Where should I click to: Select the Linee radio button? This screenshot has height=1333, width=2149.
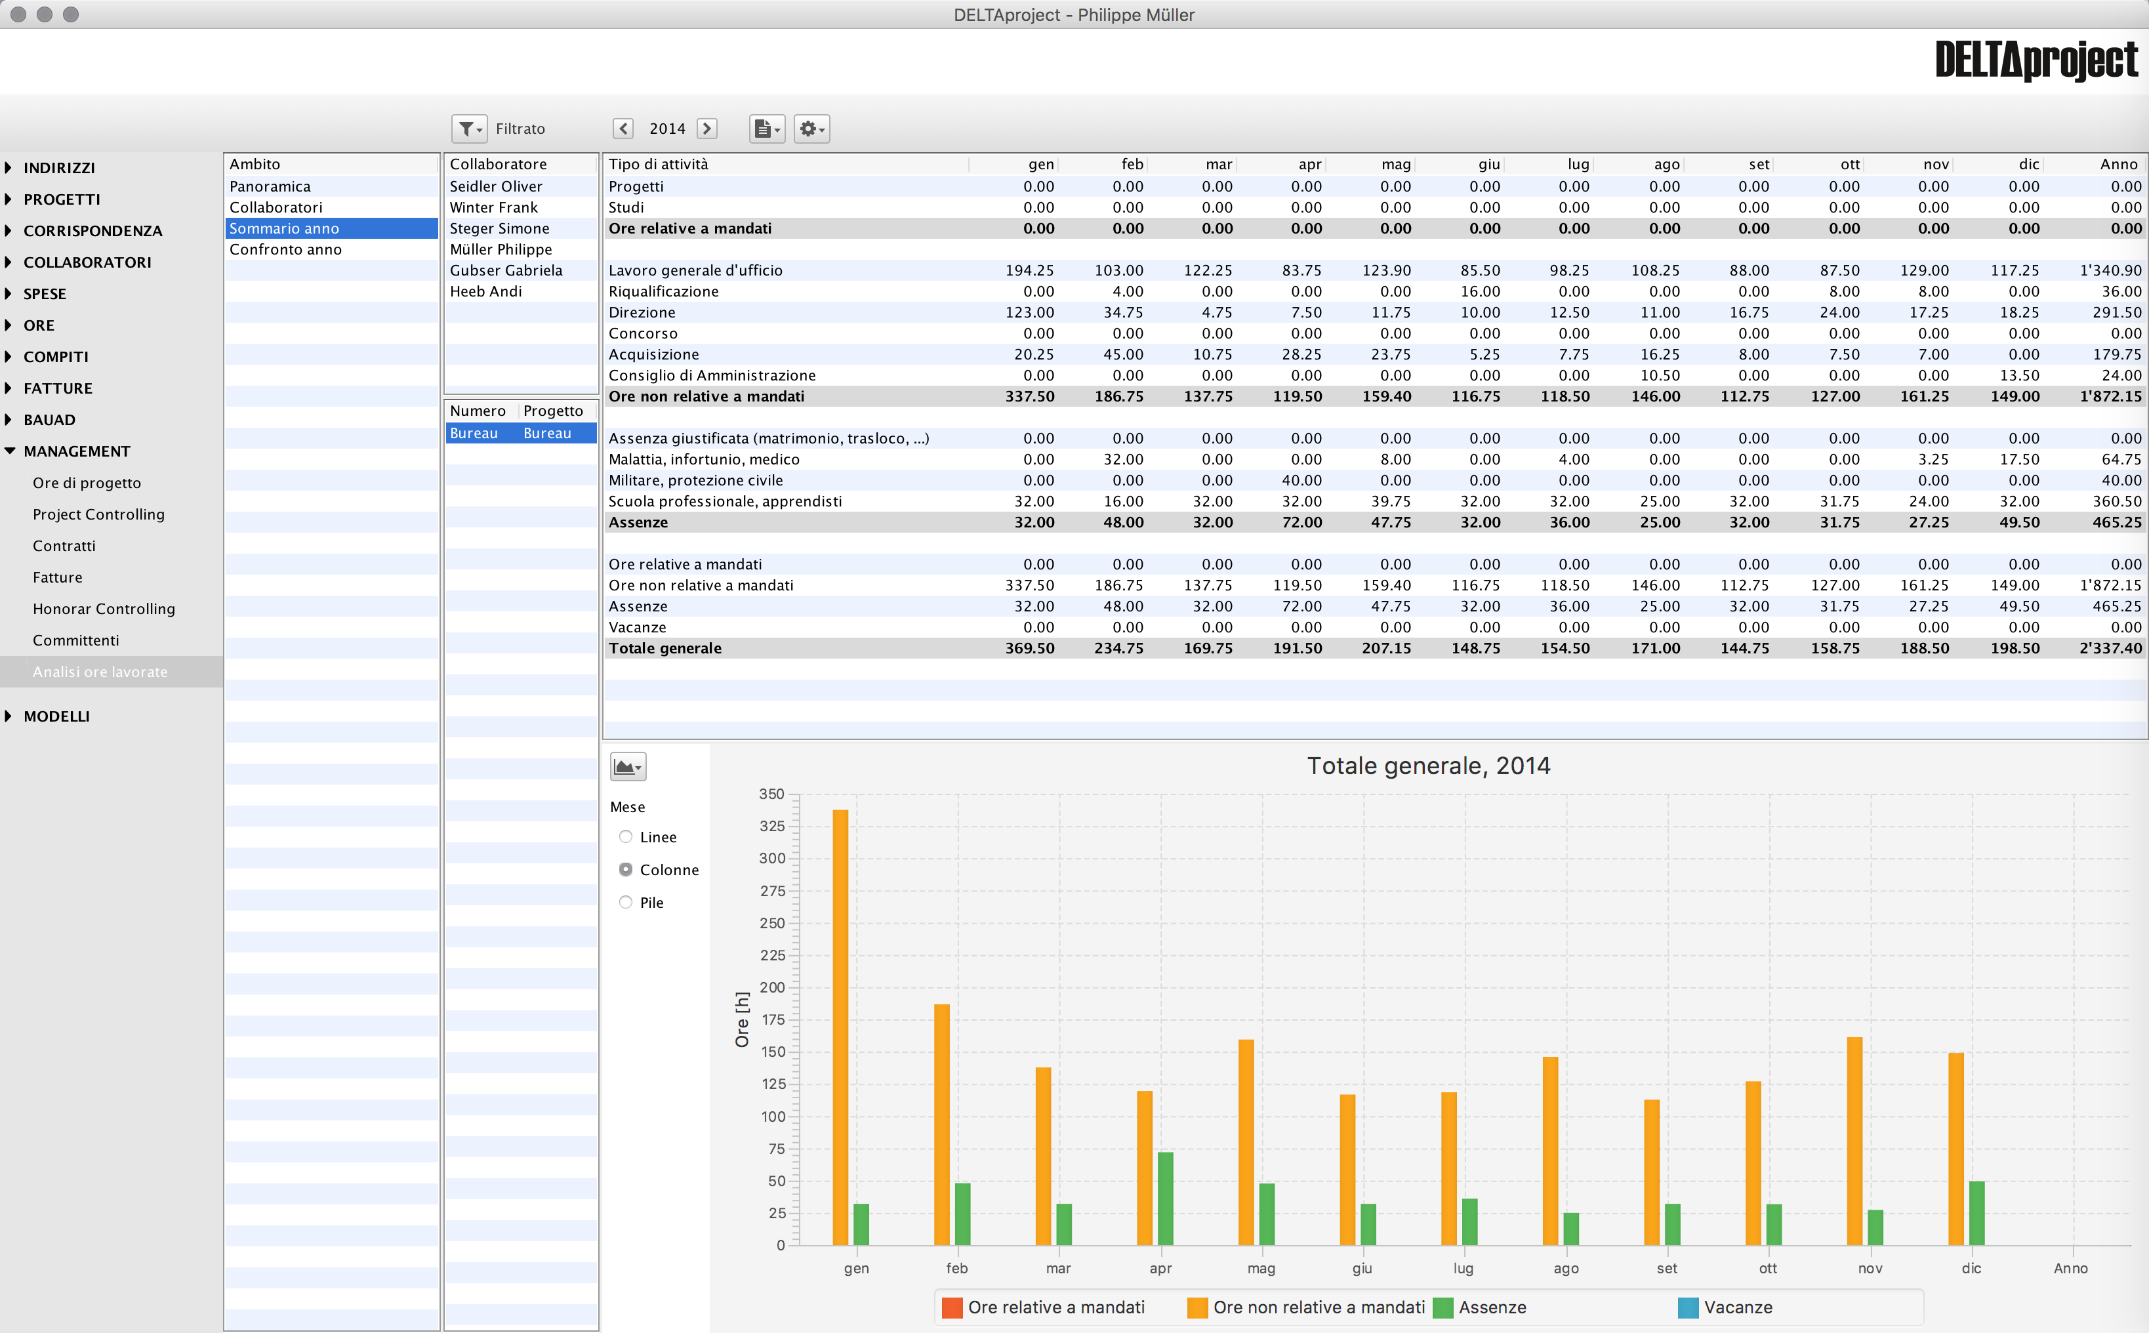click(626, 836)
